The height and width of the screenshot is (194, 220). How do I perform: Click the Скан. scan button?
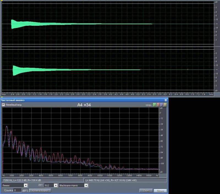point(146,190)
